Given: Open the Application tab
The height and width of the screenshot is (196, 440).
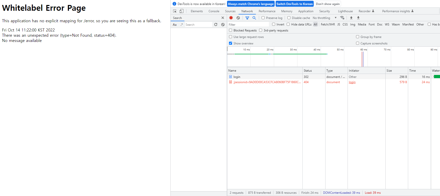Looking at the screenshot, I should pyautogui.click(x=306, y=11).
